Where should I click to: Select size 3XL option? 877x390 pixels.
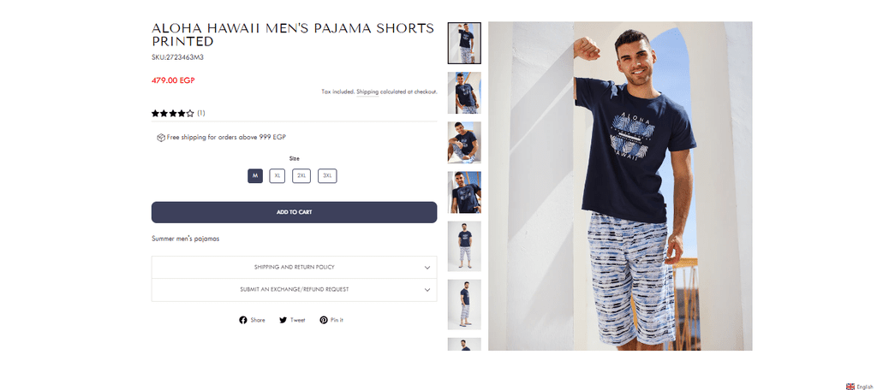[x=328, y=176]
